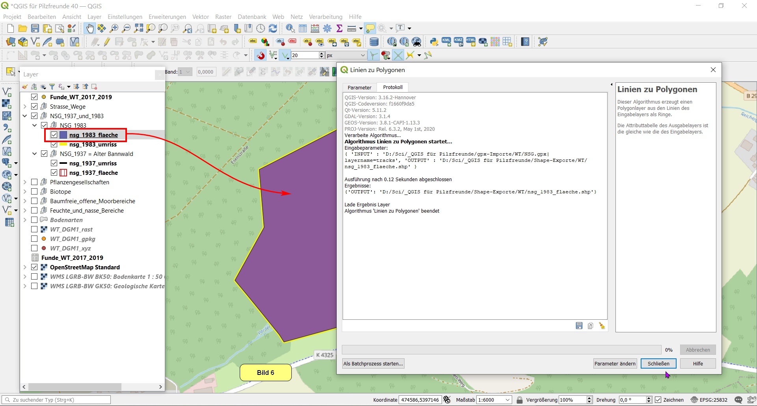Open the Python console icon

coord(434,42)
